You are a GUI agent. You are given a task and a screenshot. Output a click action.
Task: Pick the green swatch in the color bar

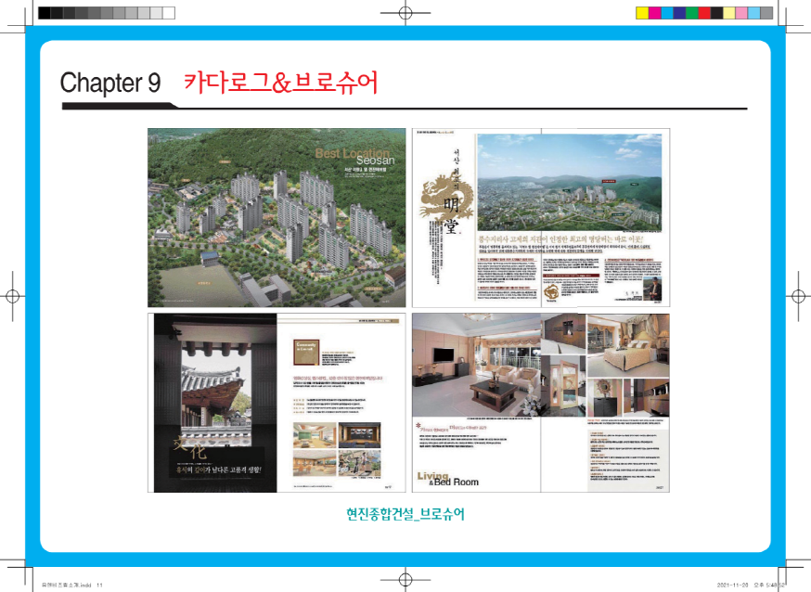click(x=691, y=13)
